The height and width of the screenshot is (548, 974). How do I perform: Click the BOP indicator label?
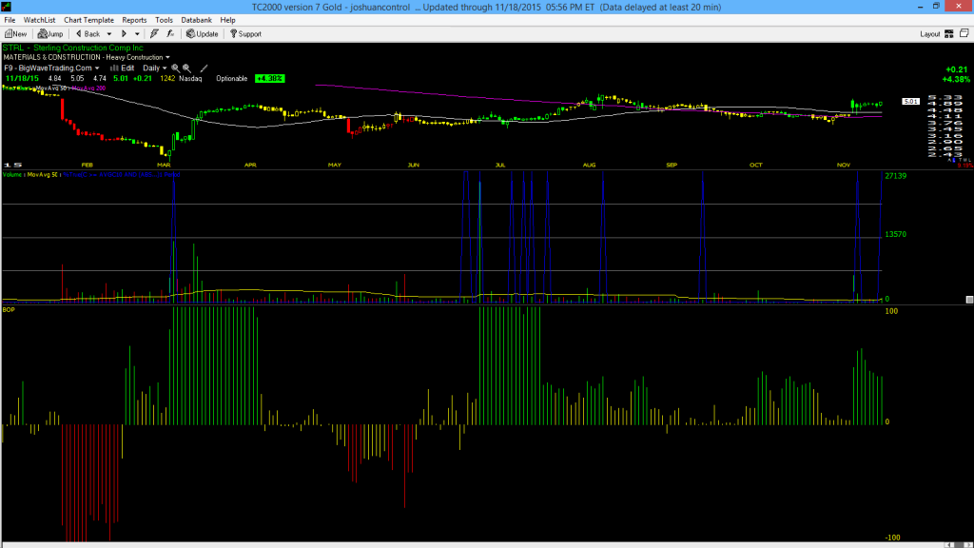9,309
